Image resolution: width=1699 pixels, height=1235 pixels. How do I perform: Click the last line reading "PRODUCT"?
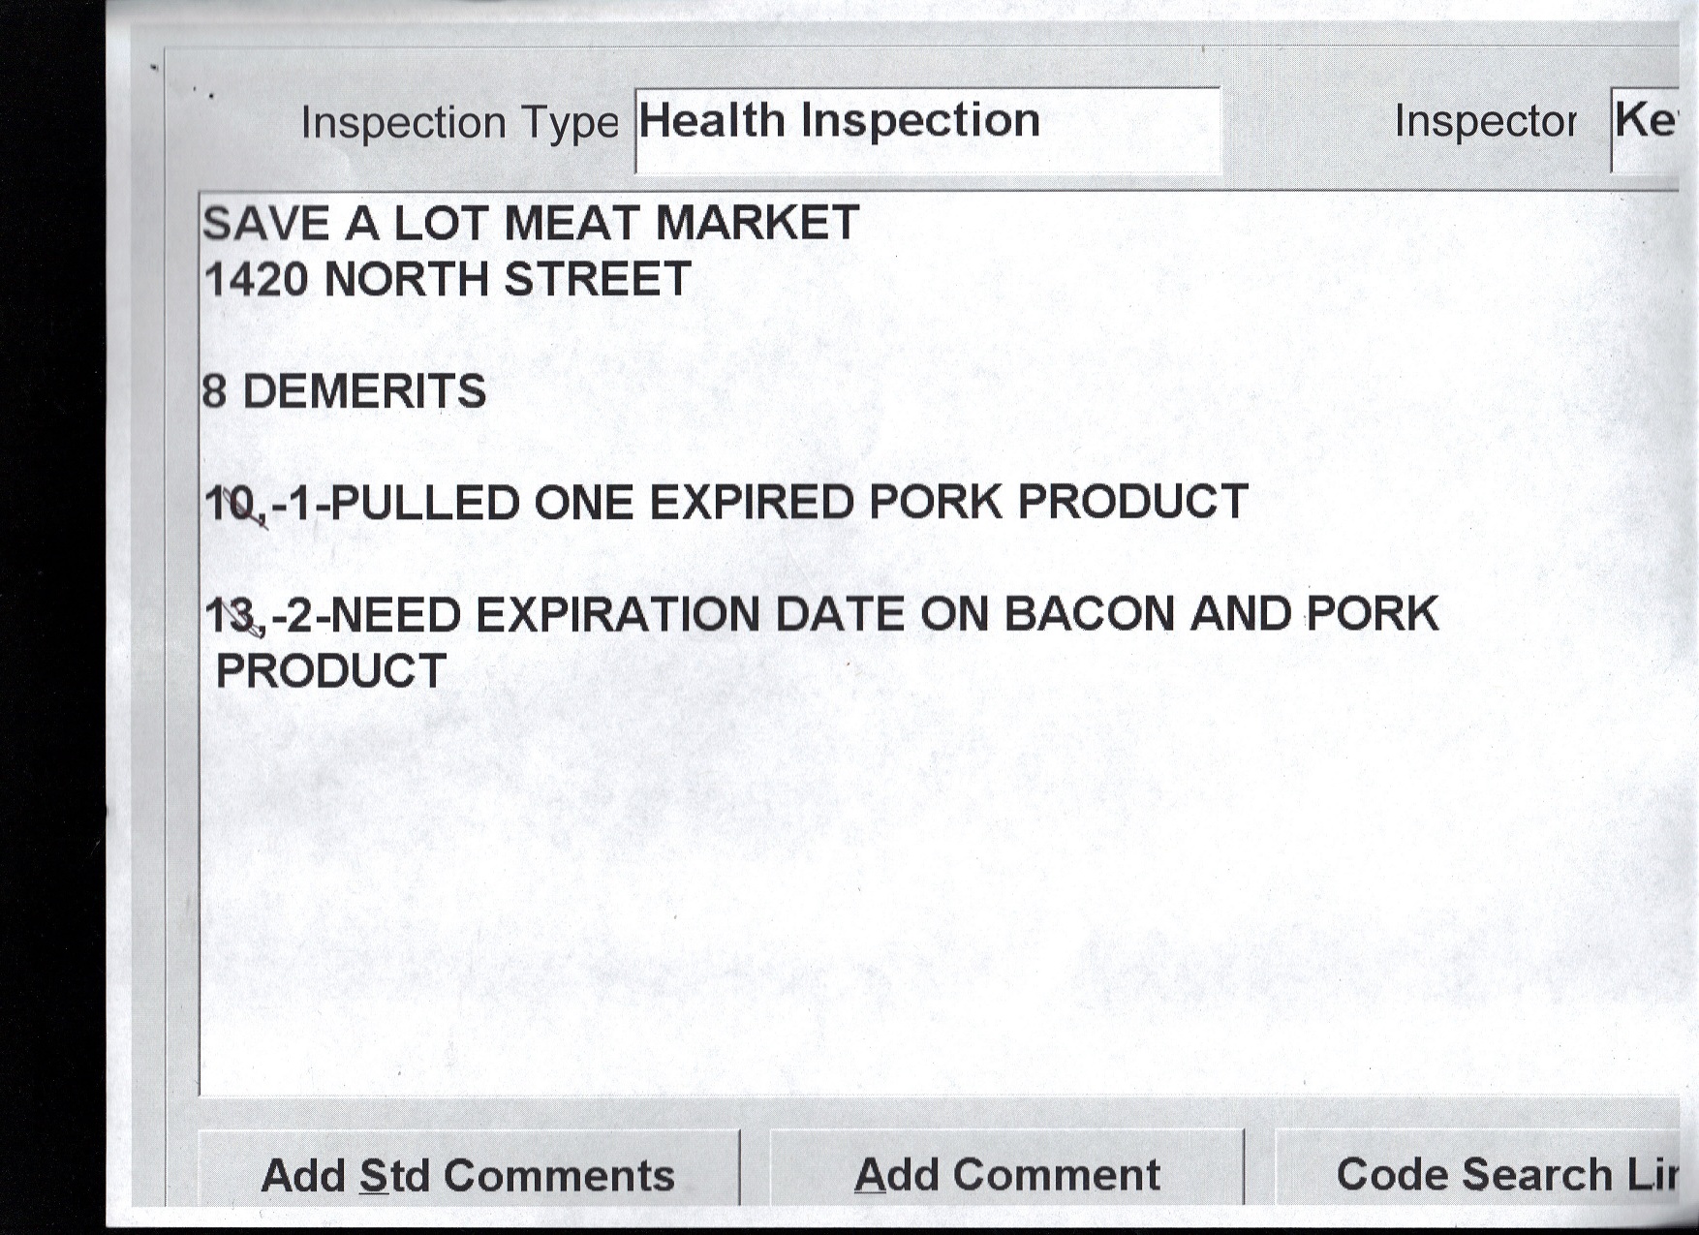tap(330, 671)
